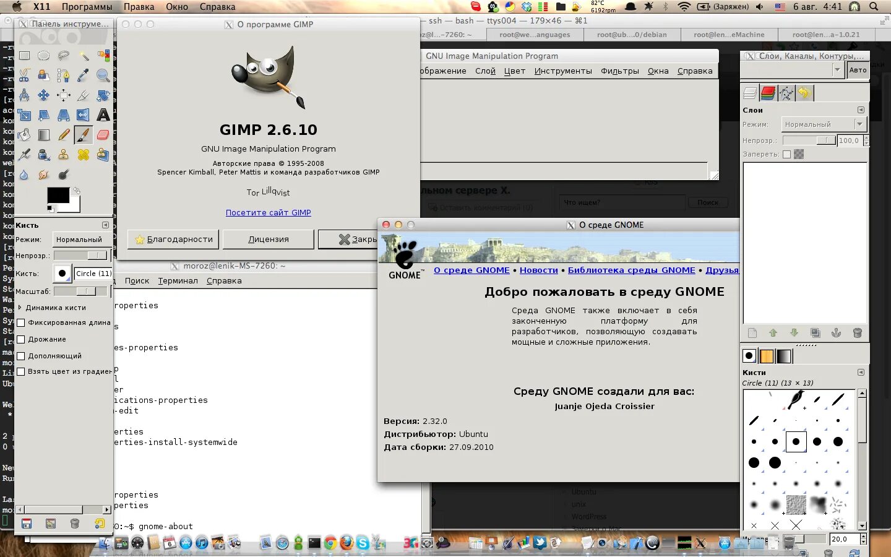Select the Paths pen tool

[63, 76]
